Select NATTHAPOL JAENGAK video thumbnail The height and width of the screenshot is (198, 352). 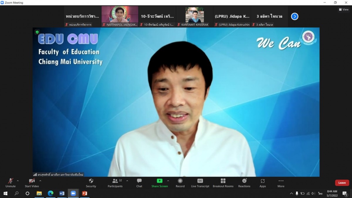pos(120,15)
